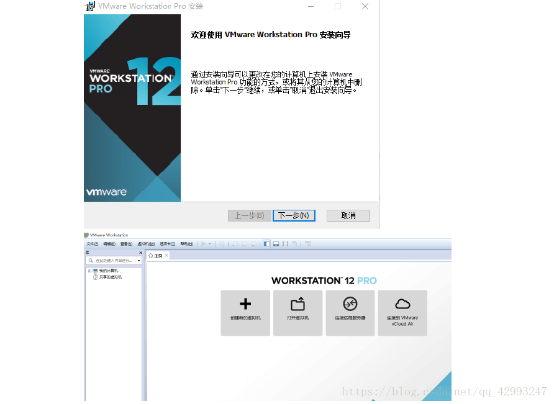Select 我的计算机 in the library tree
554x404 pixels.
[x=109, y=271]
